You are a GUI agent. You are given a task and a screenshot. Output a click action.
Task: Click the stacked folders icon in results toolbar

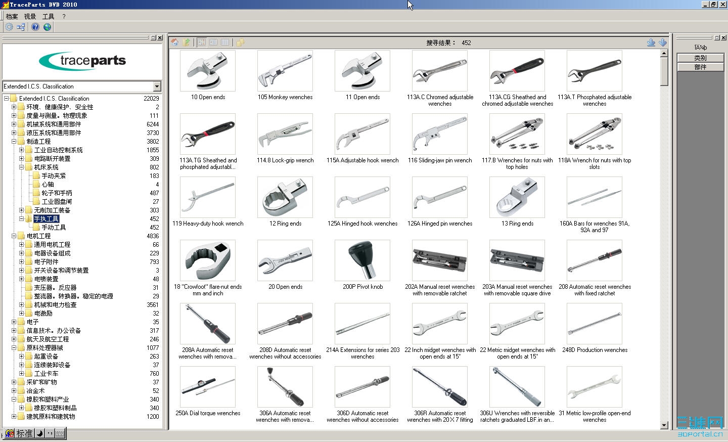click(x=241, y=42)
